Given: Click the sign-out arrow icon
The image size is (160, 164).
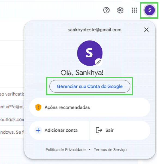Looking at the screenshot, I should 99,130.
